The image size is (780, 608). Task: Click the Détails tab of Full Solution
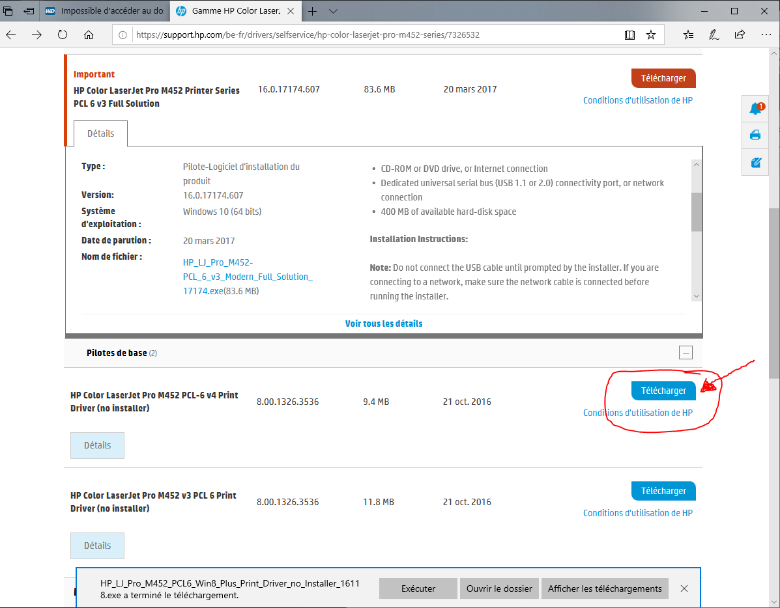point(100,133)
